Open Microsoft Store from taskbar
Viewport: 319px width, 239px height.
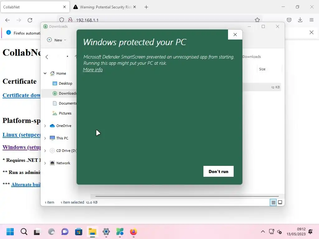coord(79,232)
